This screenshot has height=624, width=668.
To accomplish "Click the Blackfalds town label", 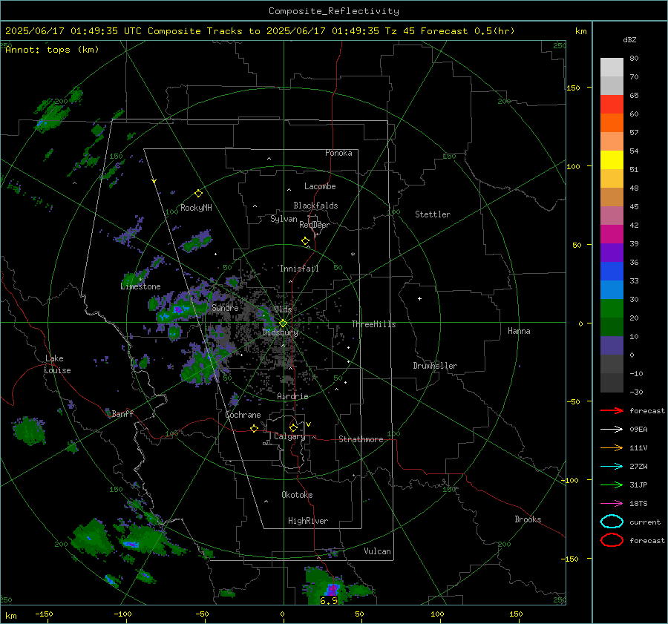I will pyautogui.click(x=315, y=206).
